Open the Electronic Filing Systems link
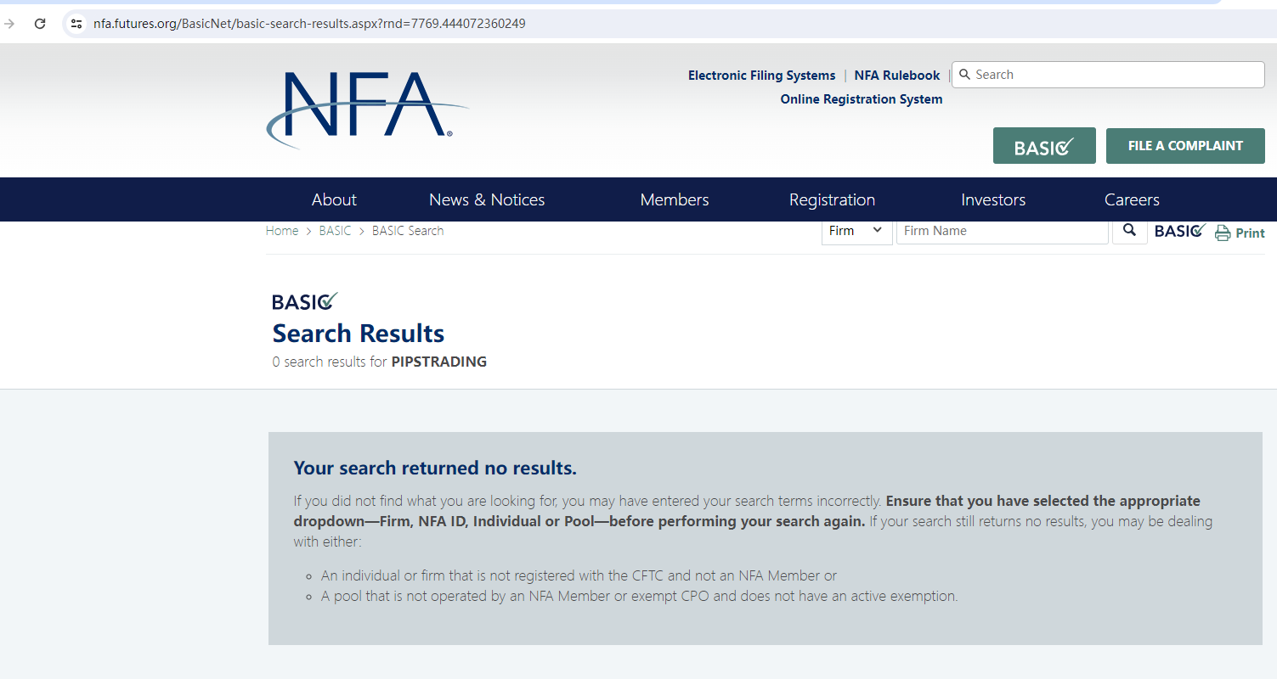The width and height of the screenshot is (1277, 679). (x=761, y=76)
